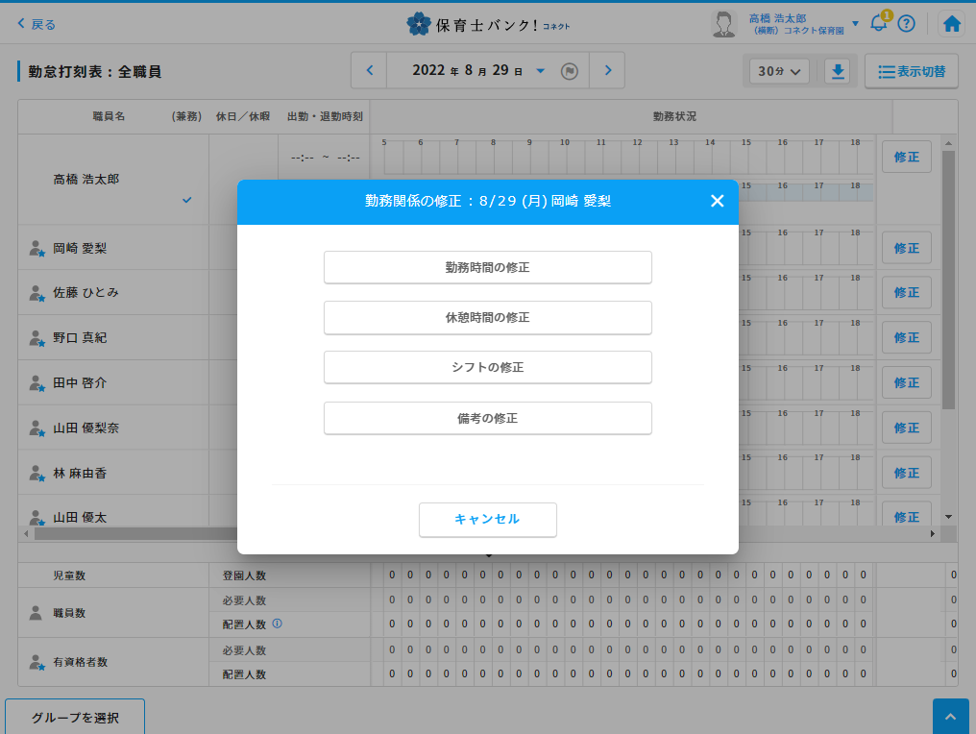Viewport: 976px width, 734px height.
Task: Choose シフトの修正 option
Action: pyautogui.click(x=487, y=367)
